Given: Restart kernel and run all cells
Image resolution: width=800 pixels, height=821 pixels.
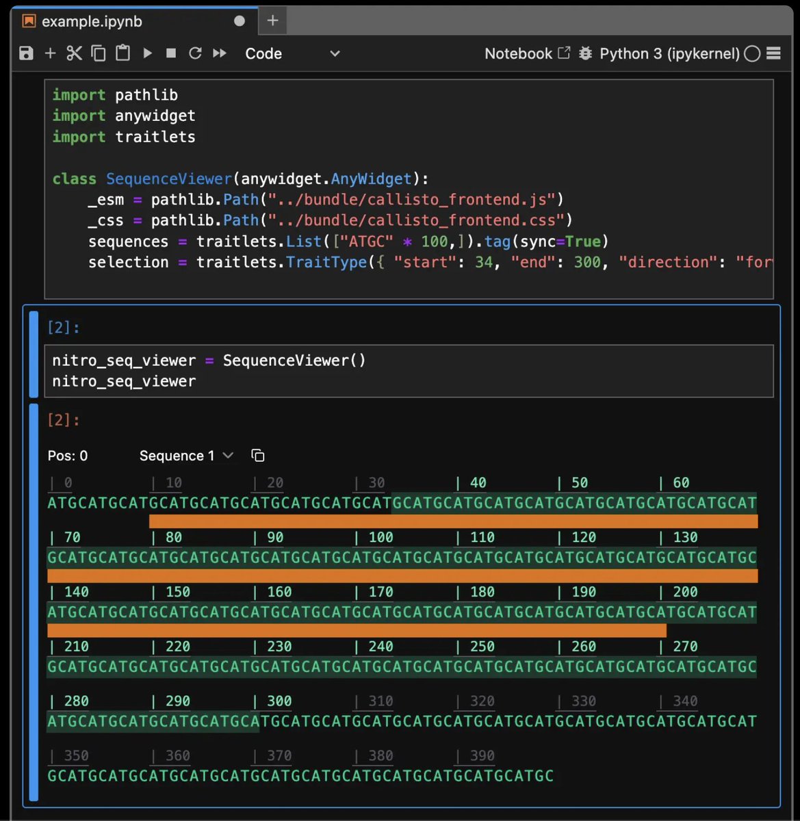Looking at the screenshot, I should (x=220, y=53).
